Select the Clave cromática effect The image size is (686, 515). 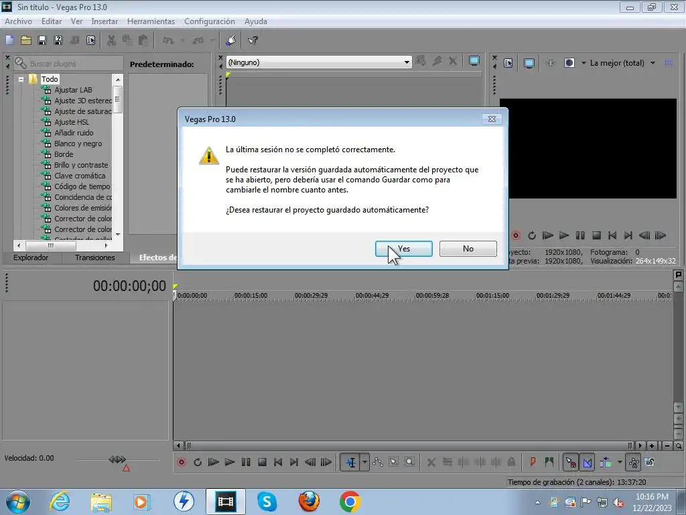80,176
